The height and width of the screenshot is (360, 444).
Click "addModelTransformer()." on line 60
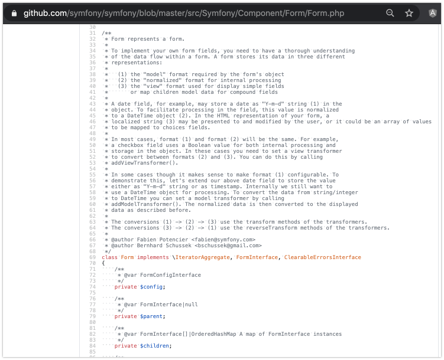(146, 204)
